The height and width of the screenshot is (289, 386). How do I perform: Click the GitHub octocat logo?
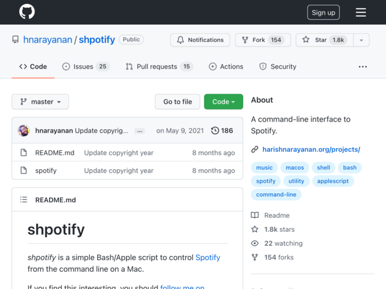click(x=27, y=12)
